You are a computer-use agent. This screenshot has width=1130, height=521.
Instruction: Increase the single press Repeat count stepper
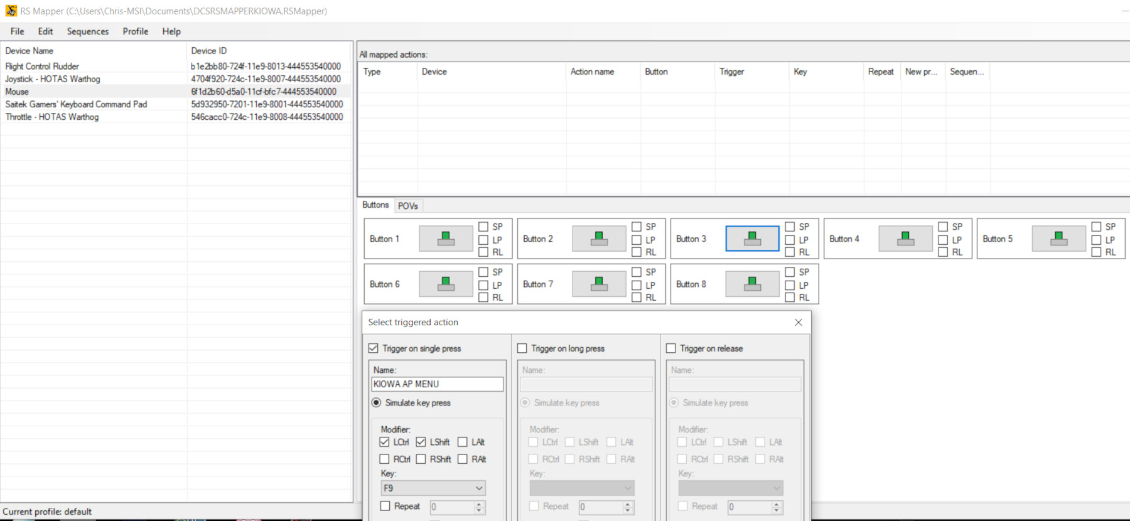[x=480, y=504]
